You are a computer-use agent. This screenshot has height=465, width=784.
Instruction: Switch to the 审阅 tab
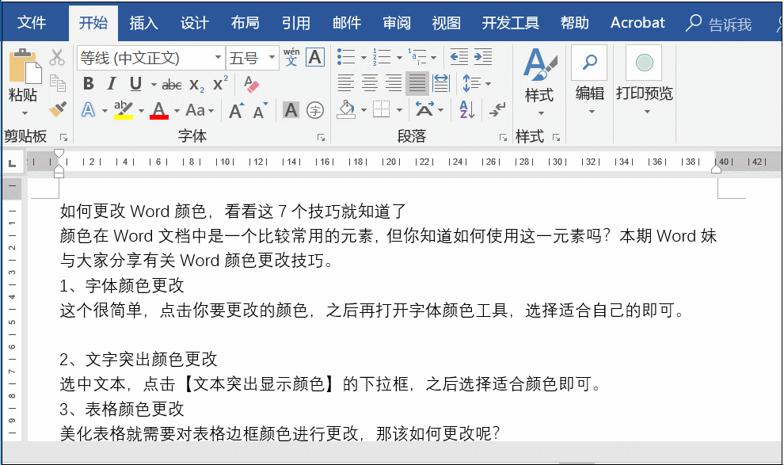click(x=397, y=23)
